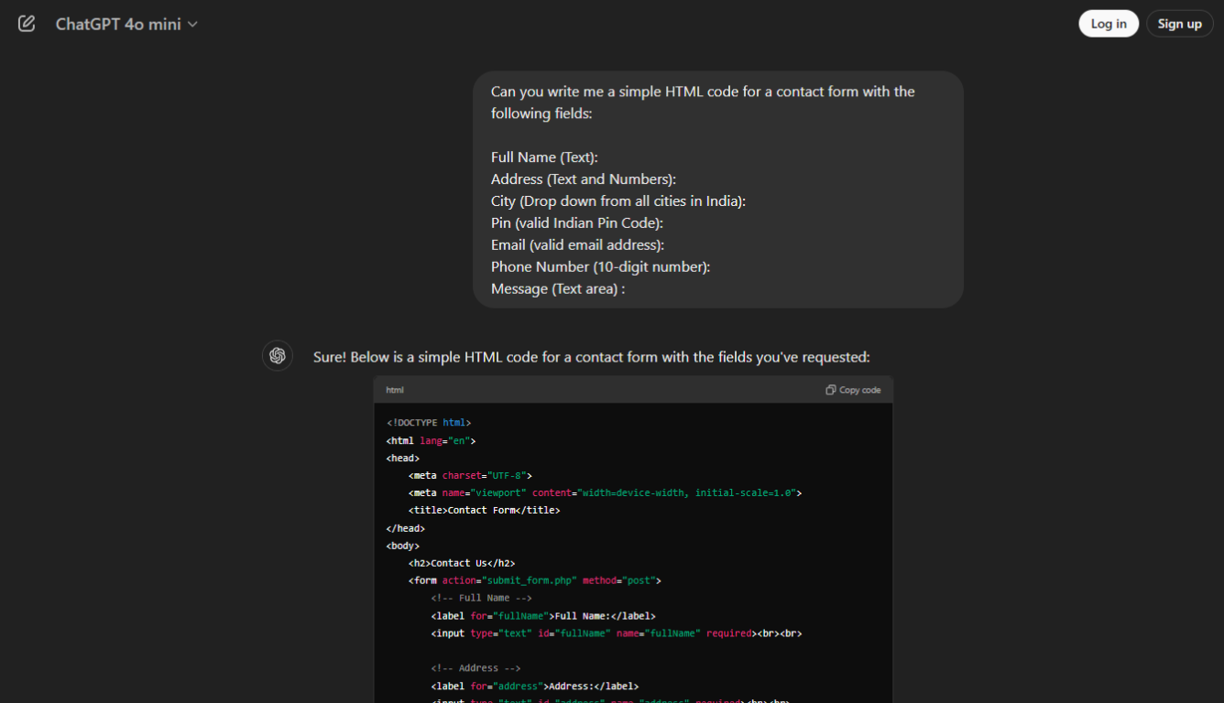Click the "Email (valid email address):" line
This screenshot has width=1224, height=703.
point(577,245)
